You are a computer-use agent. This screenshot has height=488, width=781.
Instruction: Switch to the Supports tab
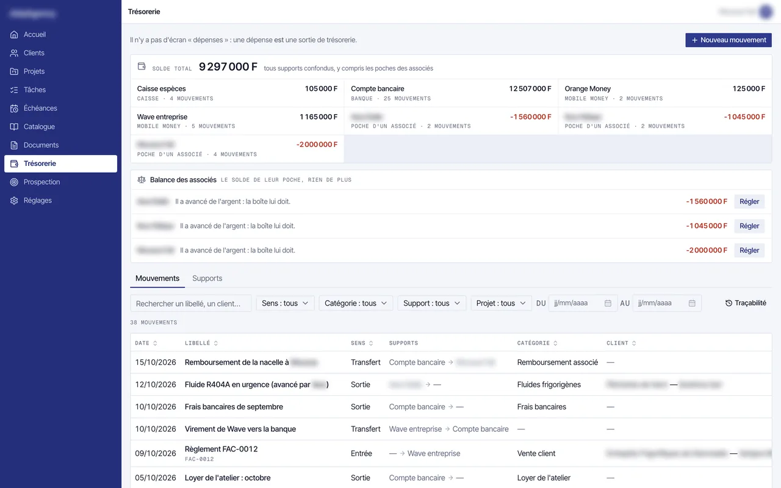pos(207,278)
